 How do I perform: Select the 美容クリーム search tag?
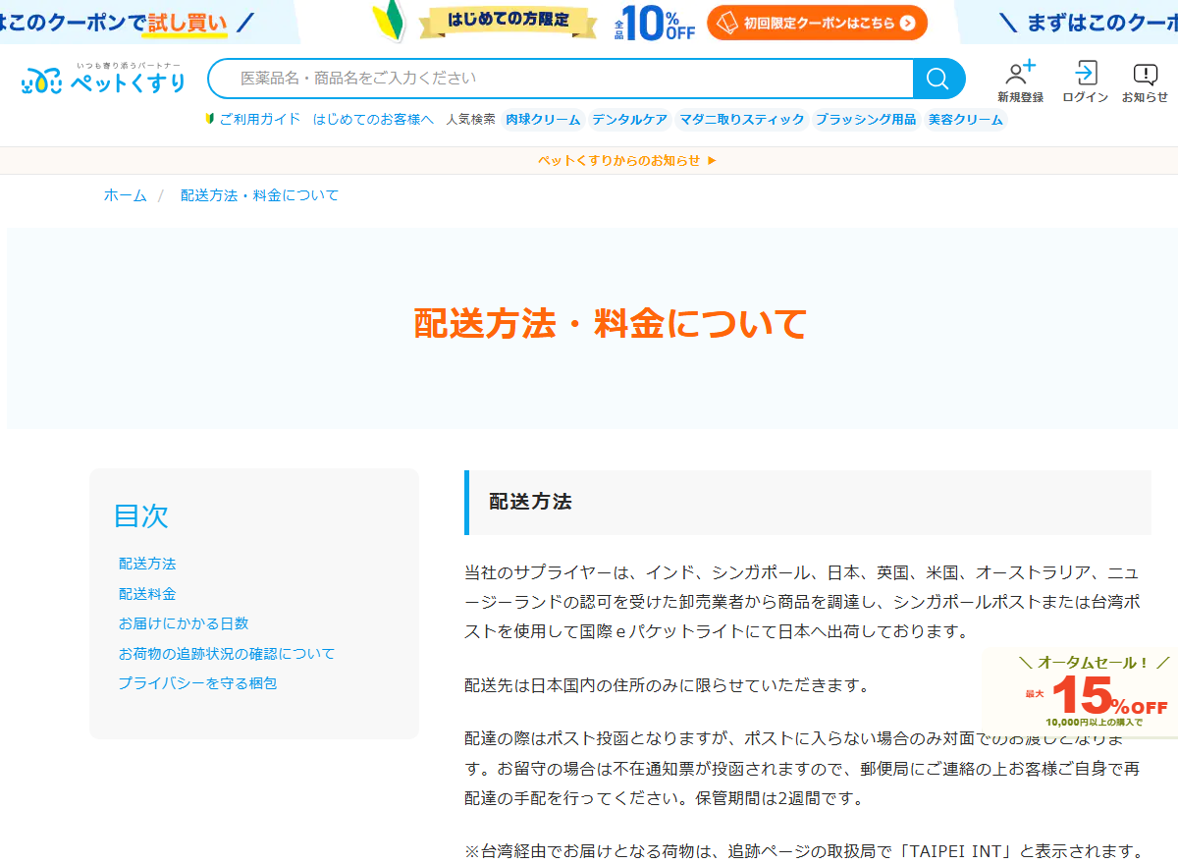click(966, 120)
